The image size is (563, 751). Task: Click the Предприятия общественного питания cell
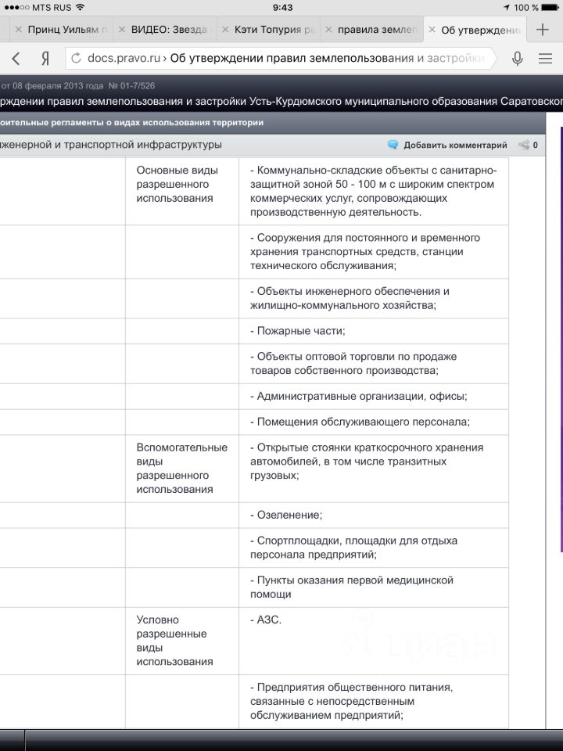[x=374, y=702]
